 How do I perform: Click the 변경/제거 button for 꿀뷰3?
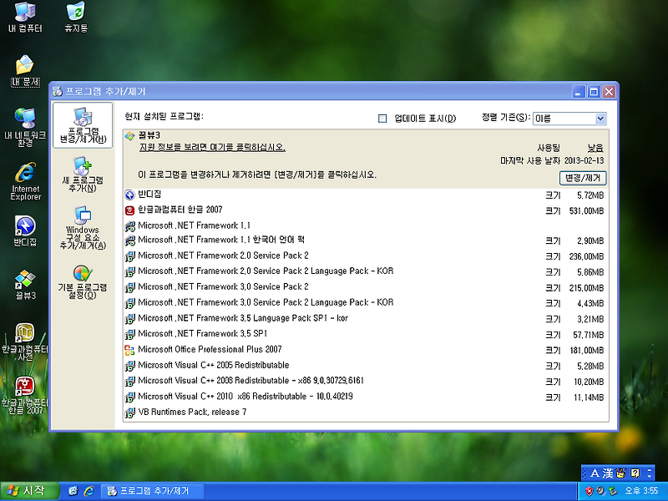[x=582, y=178]
